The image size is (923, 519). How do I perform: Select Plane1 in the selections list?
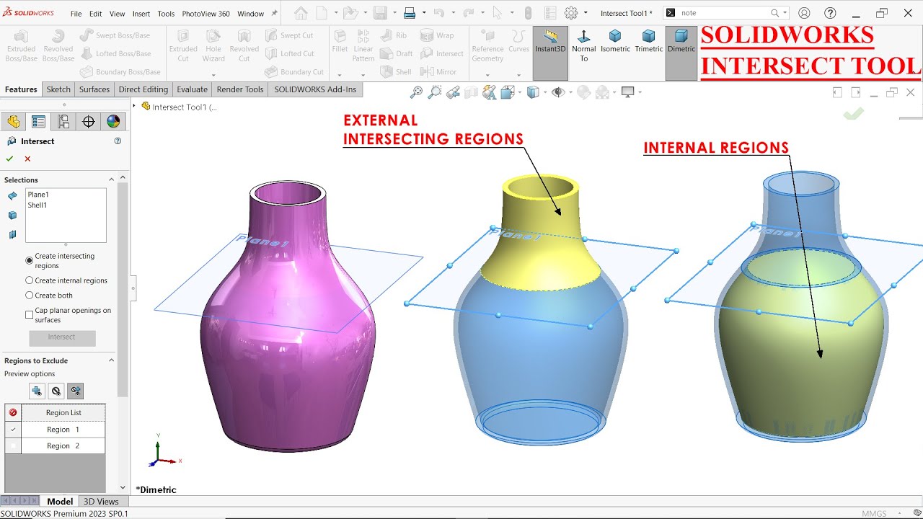[38, 195]
